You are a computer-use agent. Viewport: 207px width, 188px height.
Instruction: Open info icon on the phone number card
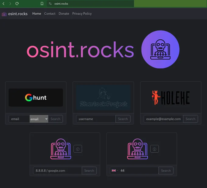154,149
